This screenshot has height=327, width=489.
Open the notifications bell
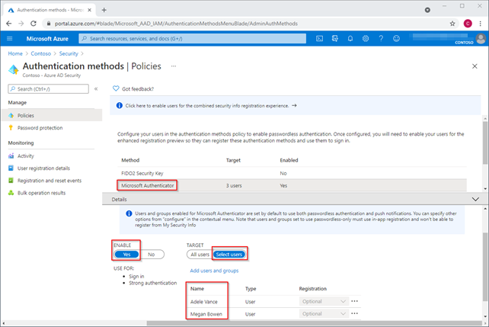[350, 38]
